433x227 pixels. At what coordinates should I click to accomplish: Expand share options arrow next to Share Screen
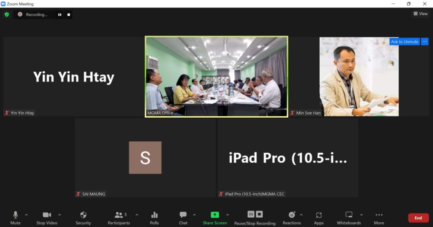227,215
